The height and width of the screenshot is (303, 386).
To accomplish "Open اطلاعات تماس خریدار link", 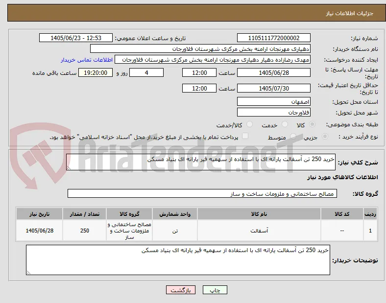I will point(87,60).
